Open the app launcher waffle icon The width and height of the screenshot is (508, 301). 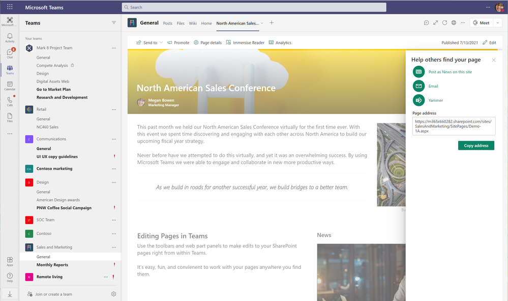10,7
